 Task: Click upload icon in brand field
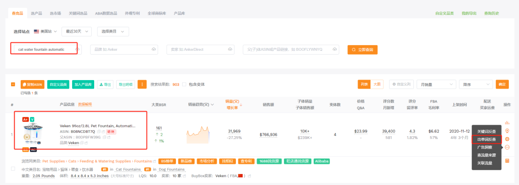click(x=154, y=49)
